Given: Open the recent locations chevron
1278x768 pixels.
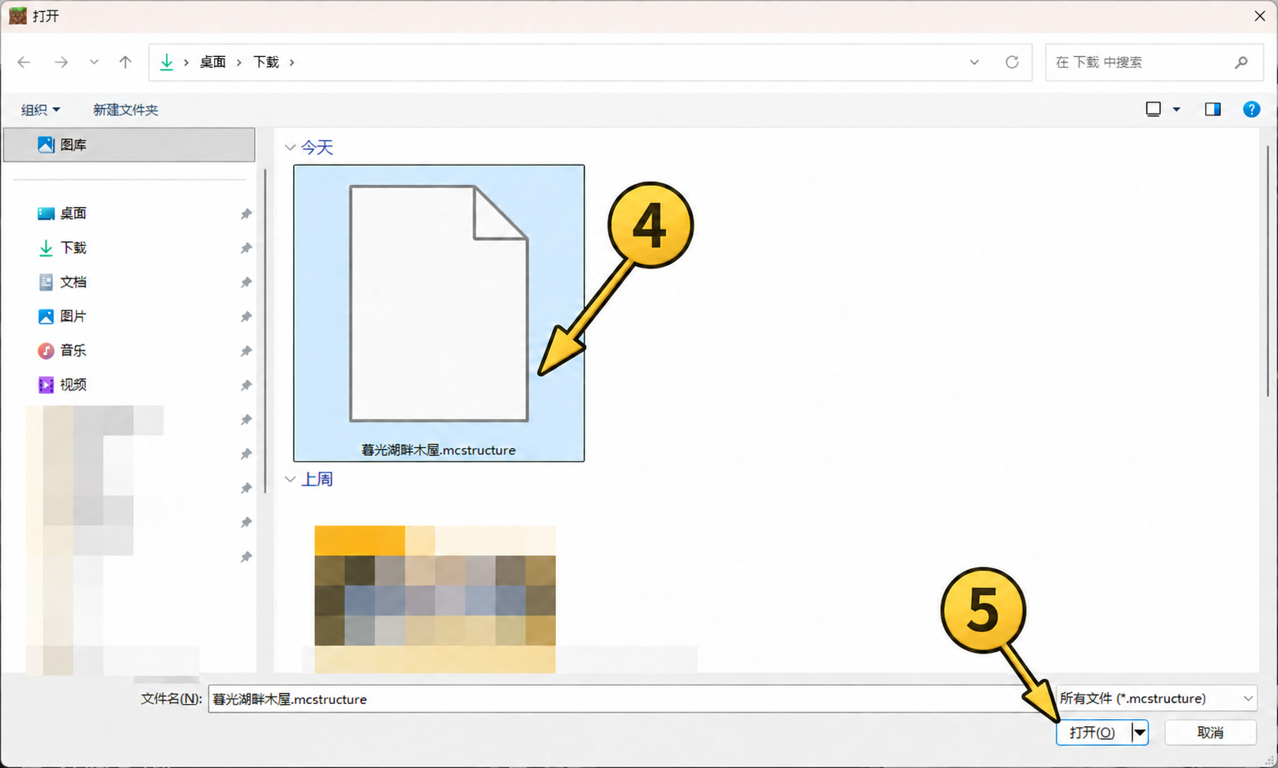Looking at the screenshot, I should (x=94, y=62).
